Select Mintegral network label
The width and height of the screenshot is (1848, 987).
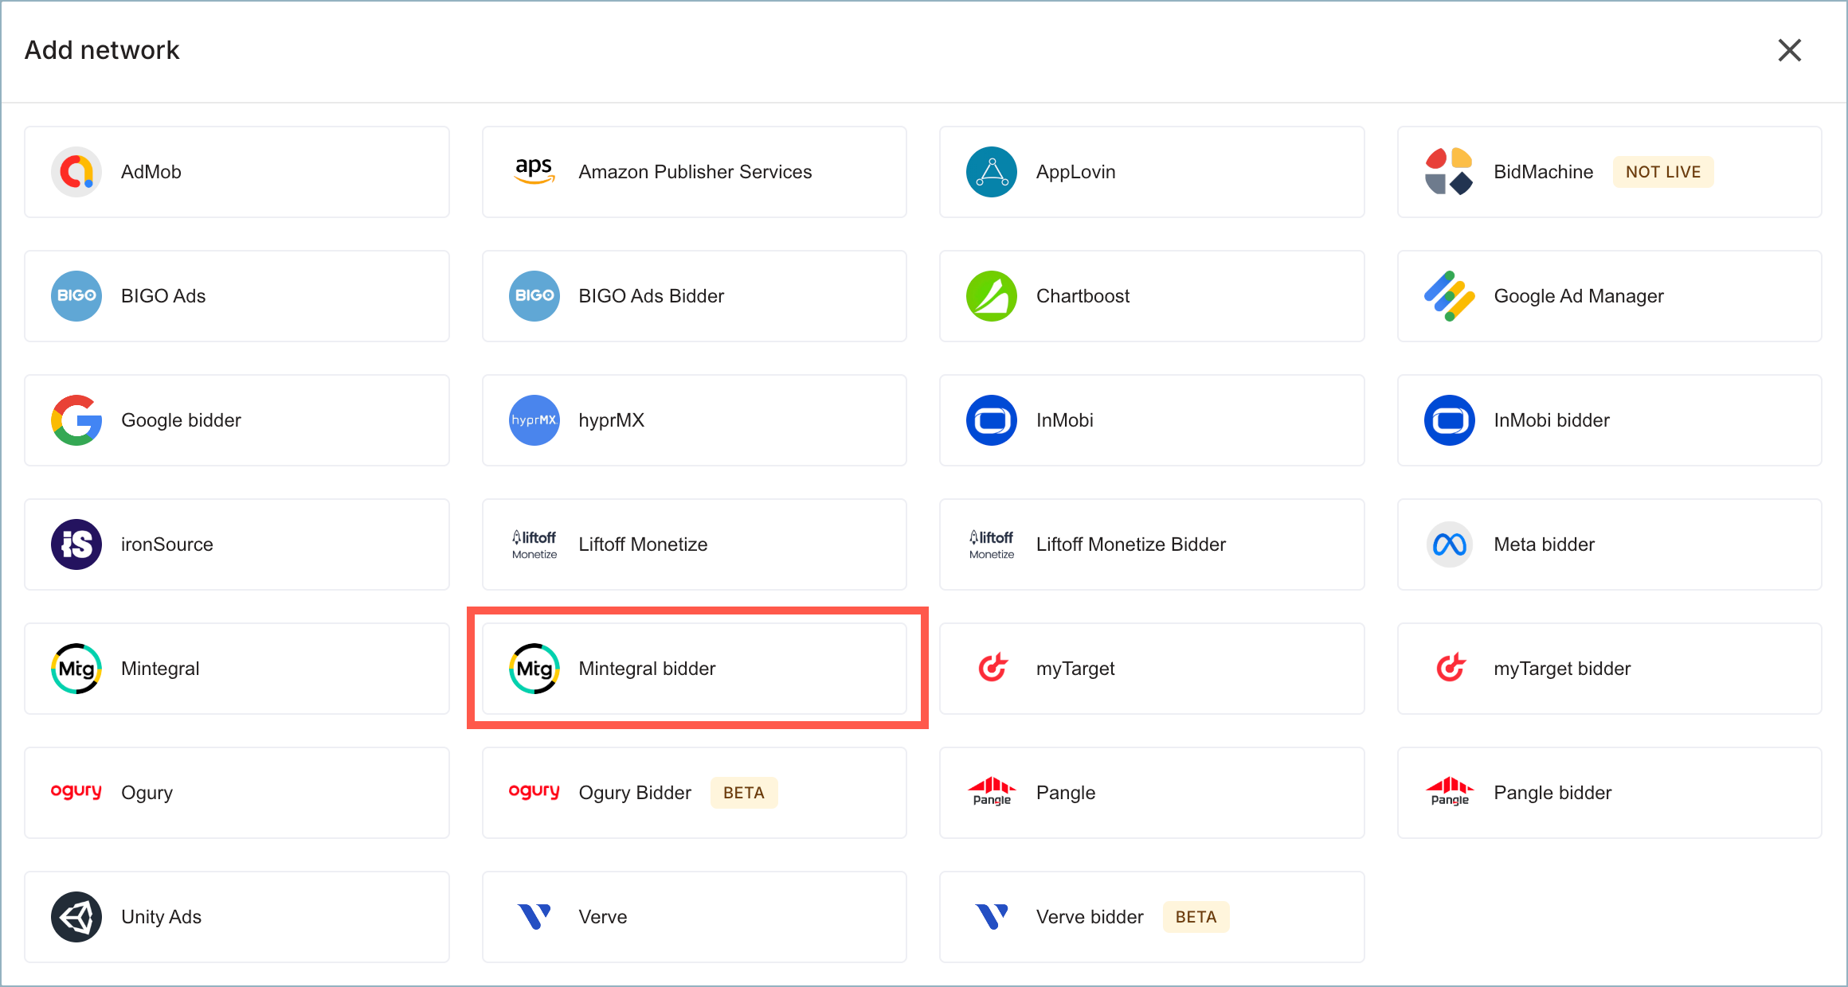pyautogui.click(x=159, y=669)
